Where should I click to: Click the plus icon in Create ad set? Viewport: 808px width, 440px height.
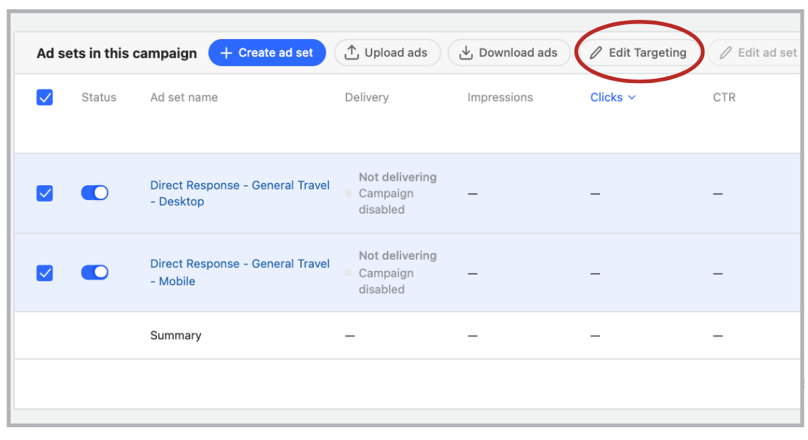[x=226, y=53]
